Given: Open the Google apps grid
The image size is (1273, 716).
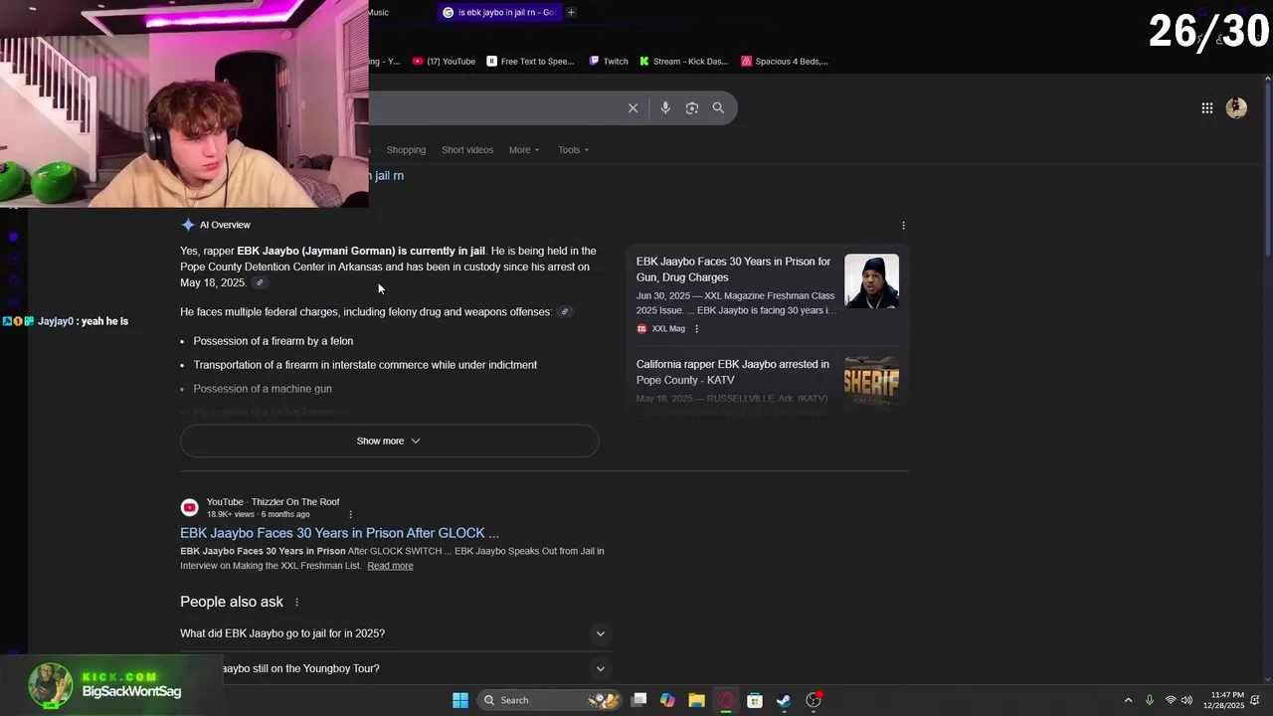Looking at the screenshot, I should 1207,108.
